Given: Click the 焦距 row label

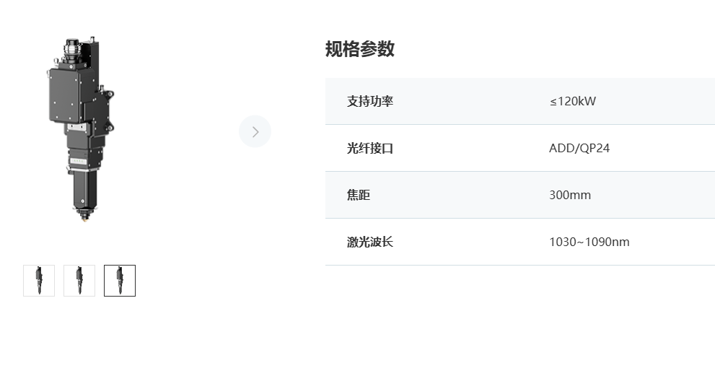Looking at the screenshot, I should click(359, 195).
